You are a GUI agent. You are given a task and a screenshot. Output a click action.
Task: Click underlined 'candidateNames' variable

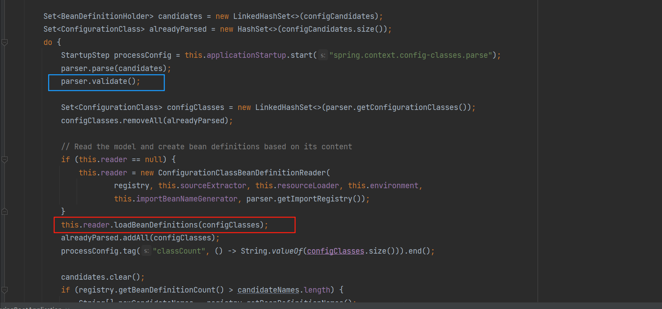point(268,290)
